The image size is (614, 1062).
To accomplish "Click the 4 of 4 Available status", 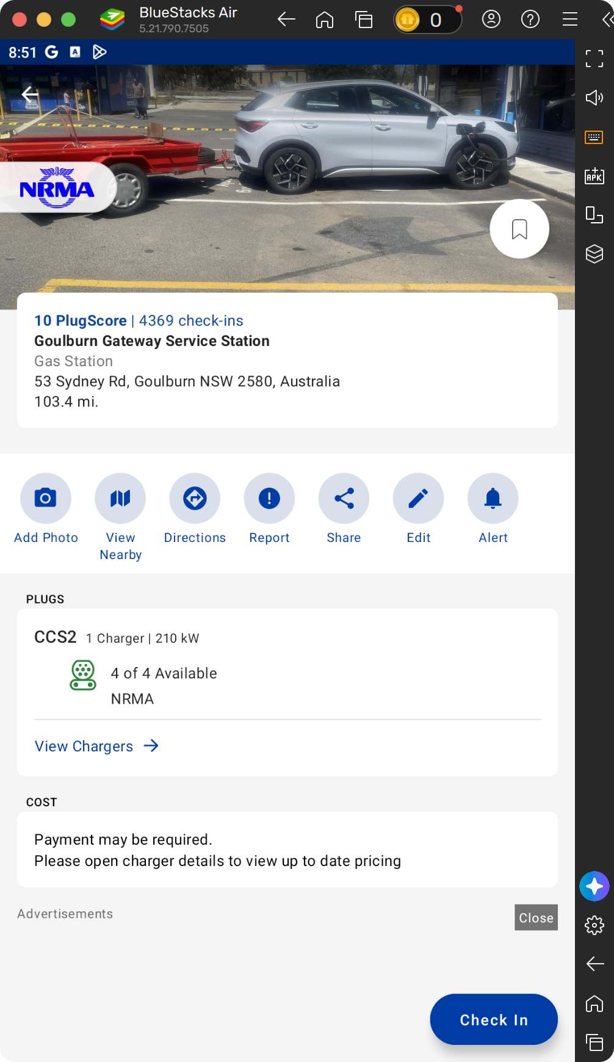I will pos(164,673).
